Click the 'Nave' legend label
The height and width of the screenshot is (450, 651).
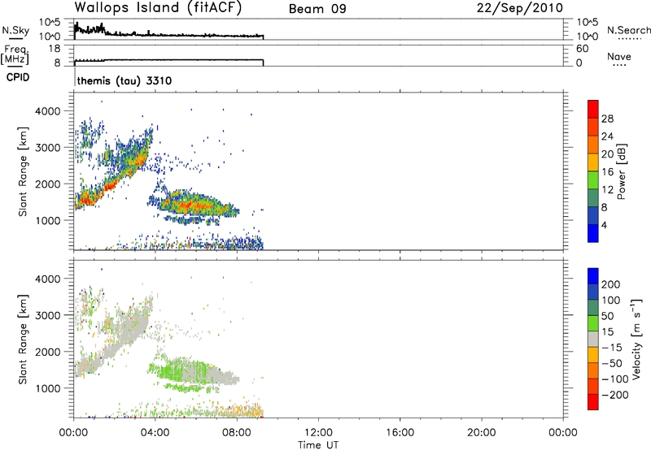point(618,57)
